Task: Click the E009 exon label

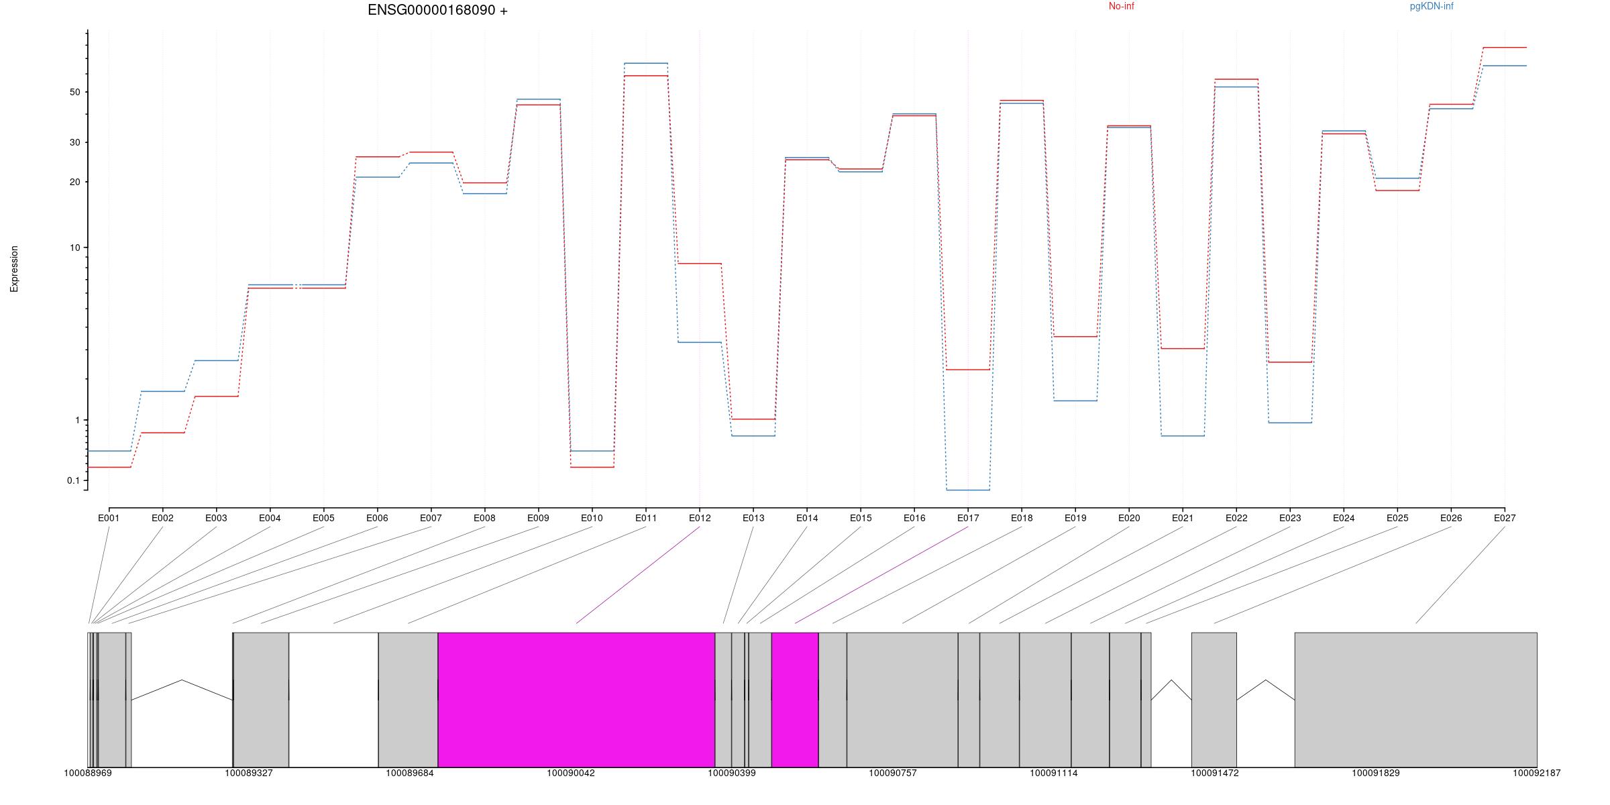Action: (x=538, y=518)
